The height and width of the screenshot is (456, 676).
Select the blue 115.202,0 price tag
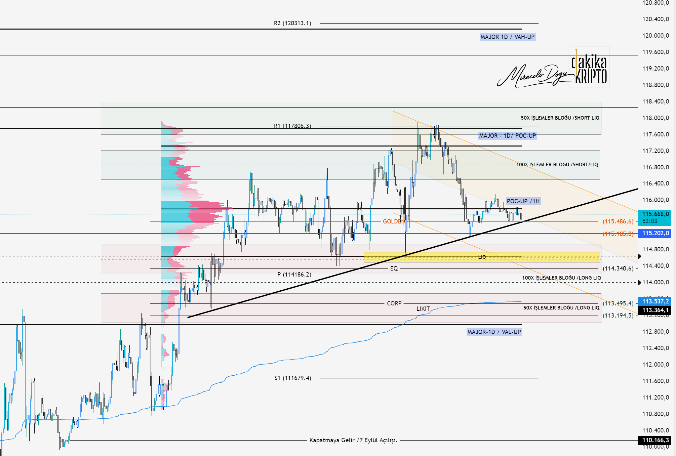(655, 233)
